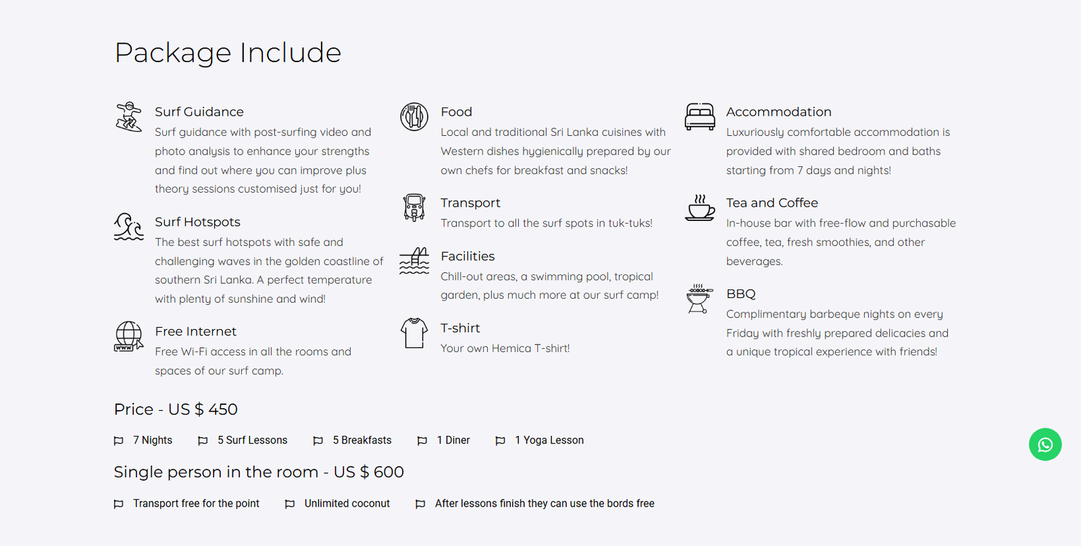1081x546 pixels.
Task: Click the grill icon beside BBQ
Action: tap(699, 299)
